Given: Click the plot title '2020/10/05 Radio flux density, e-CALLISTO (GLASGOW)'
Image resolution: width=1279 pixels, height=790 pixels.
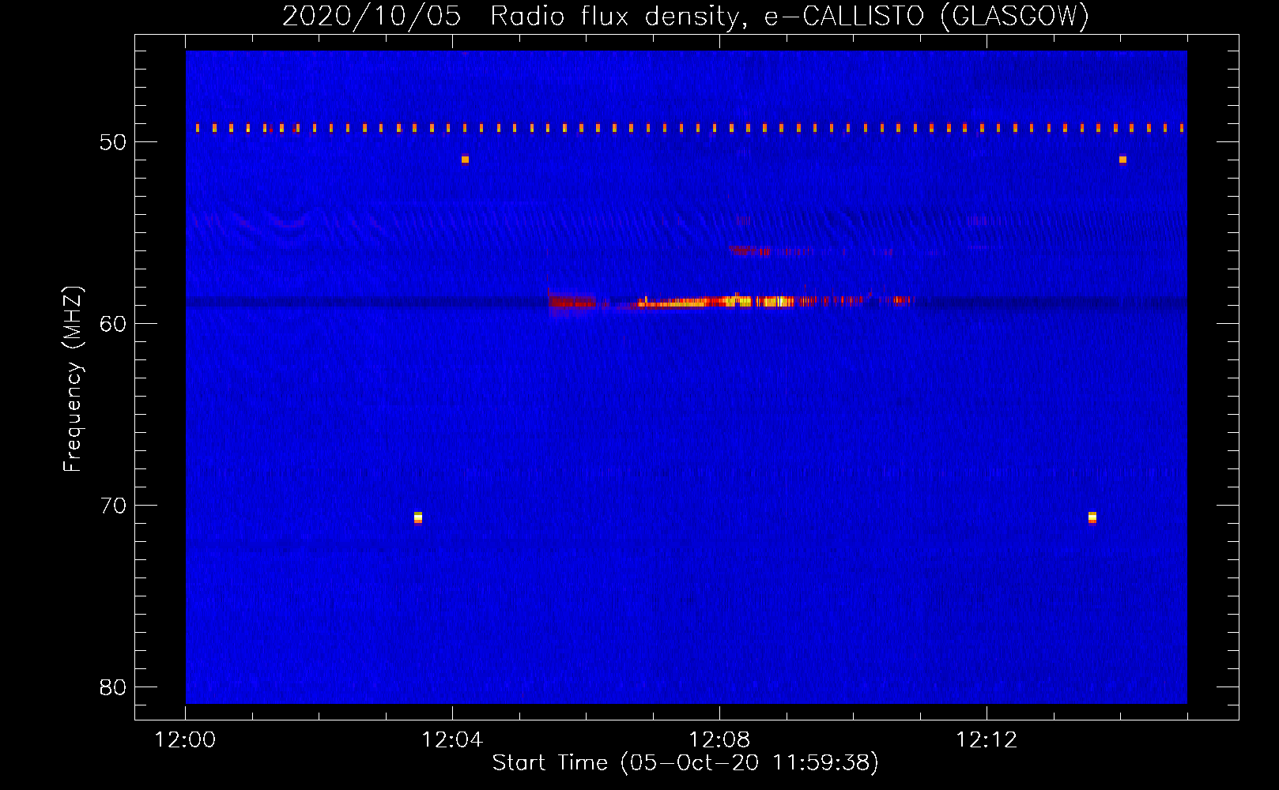Looking at the screenshot, I should [685, 16].
